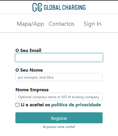Open the Sign In nav link

[x=92, y=24]
